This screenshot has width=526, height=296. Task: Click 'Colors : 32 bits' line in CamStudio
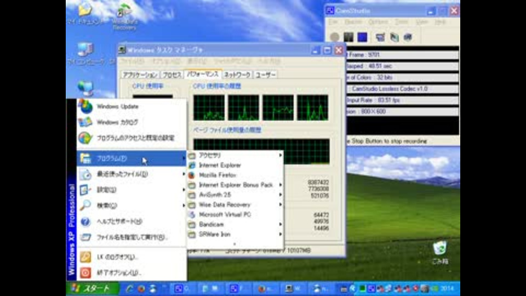(x=370, y=77)
